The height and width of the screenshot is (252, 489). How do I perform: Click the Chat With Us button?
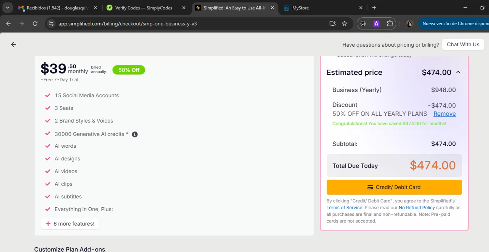tap(463, 44)
